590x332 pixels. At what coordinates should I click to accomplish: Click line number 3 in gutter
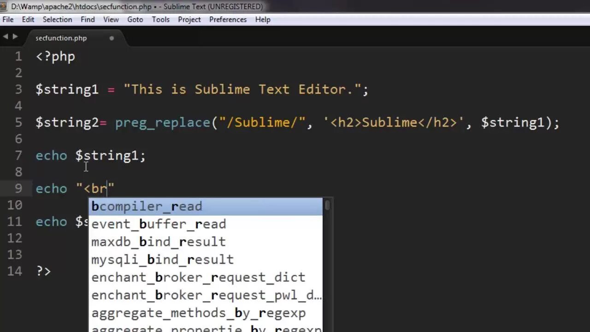click(18, 89)
